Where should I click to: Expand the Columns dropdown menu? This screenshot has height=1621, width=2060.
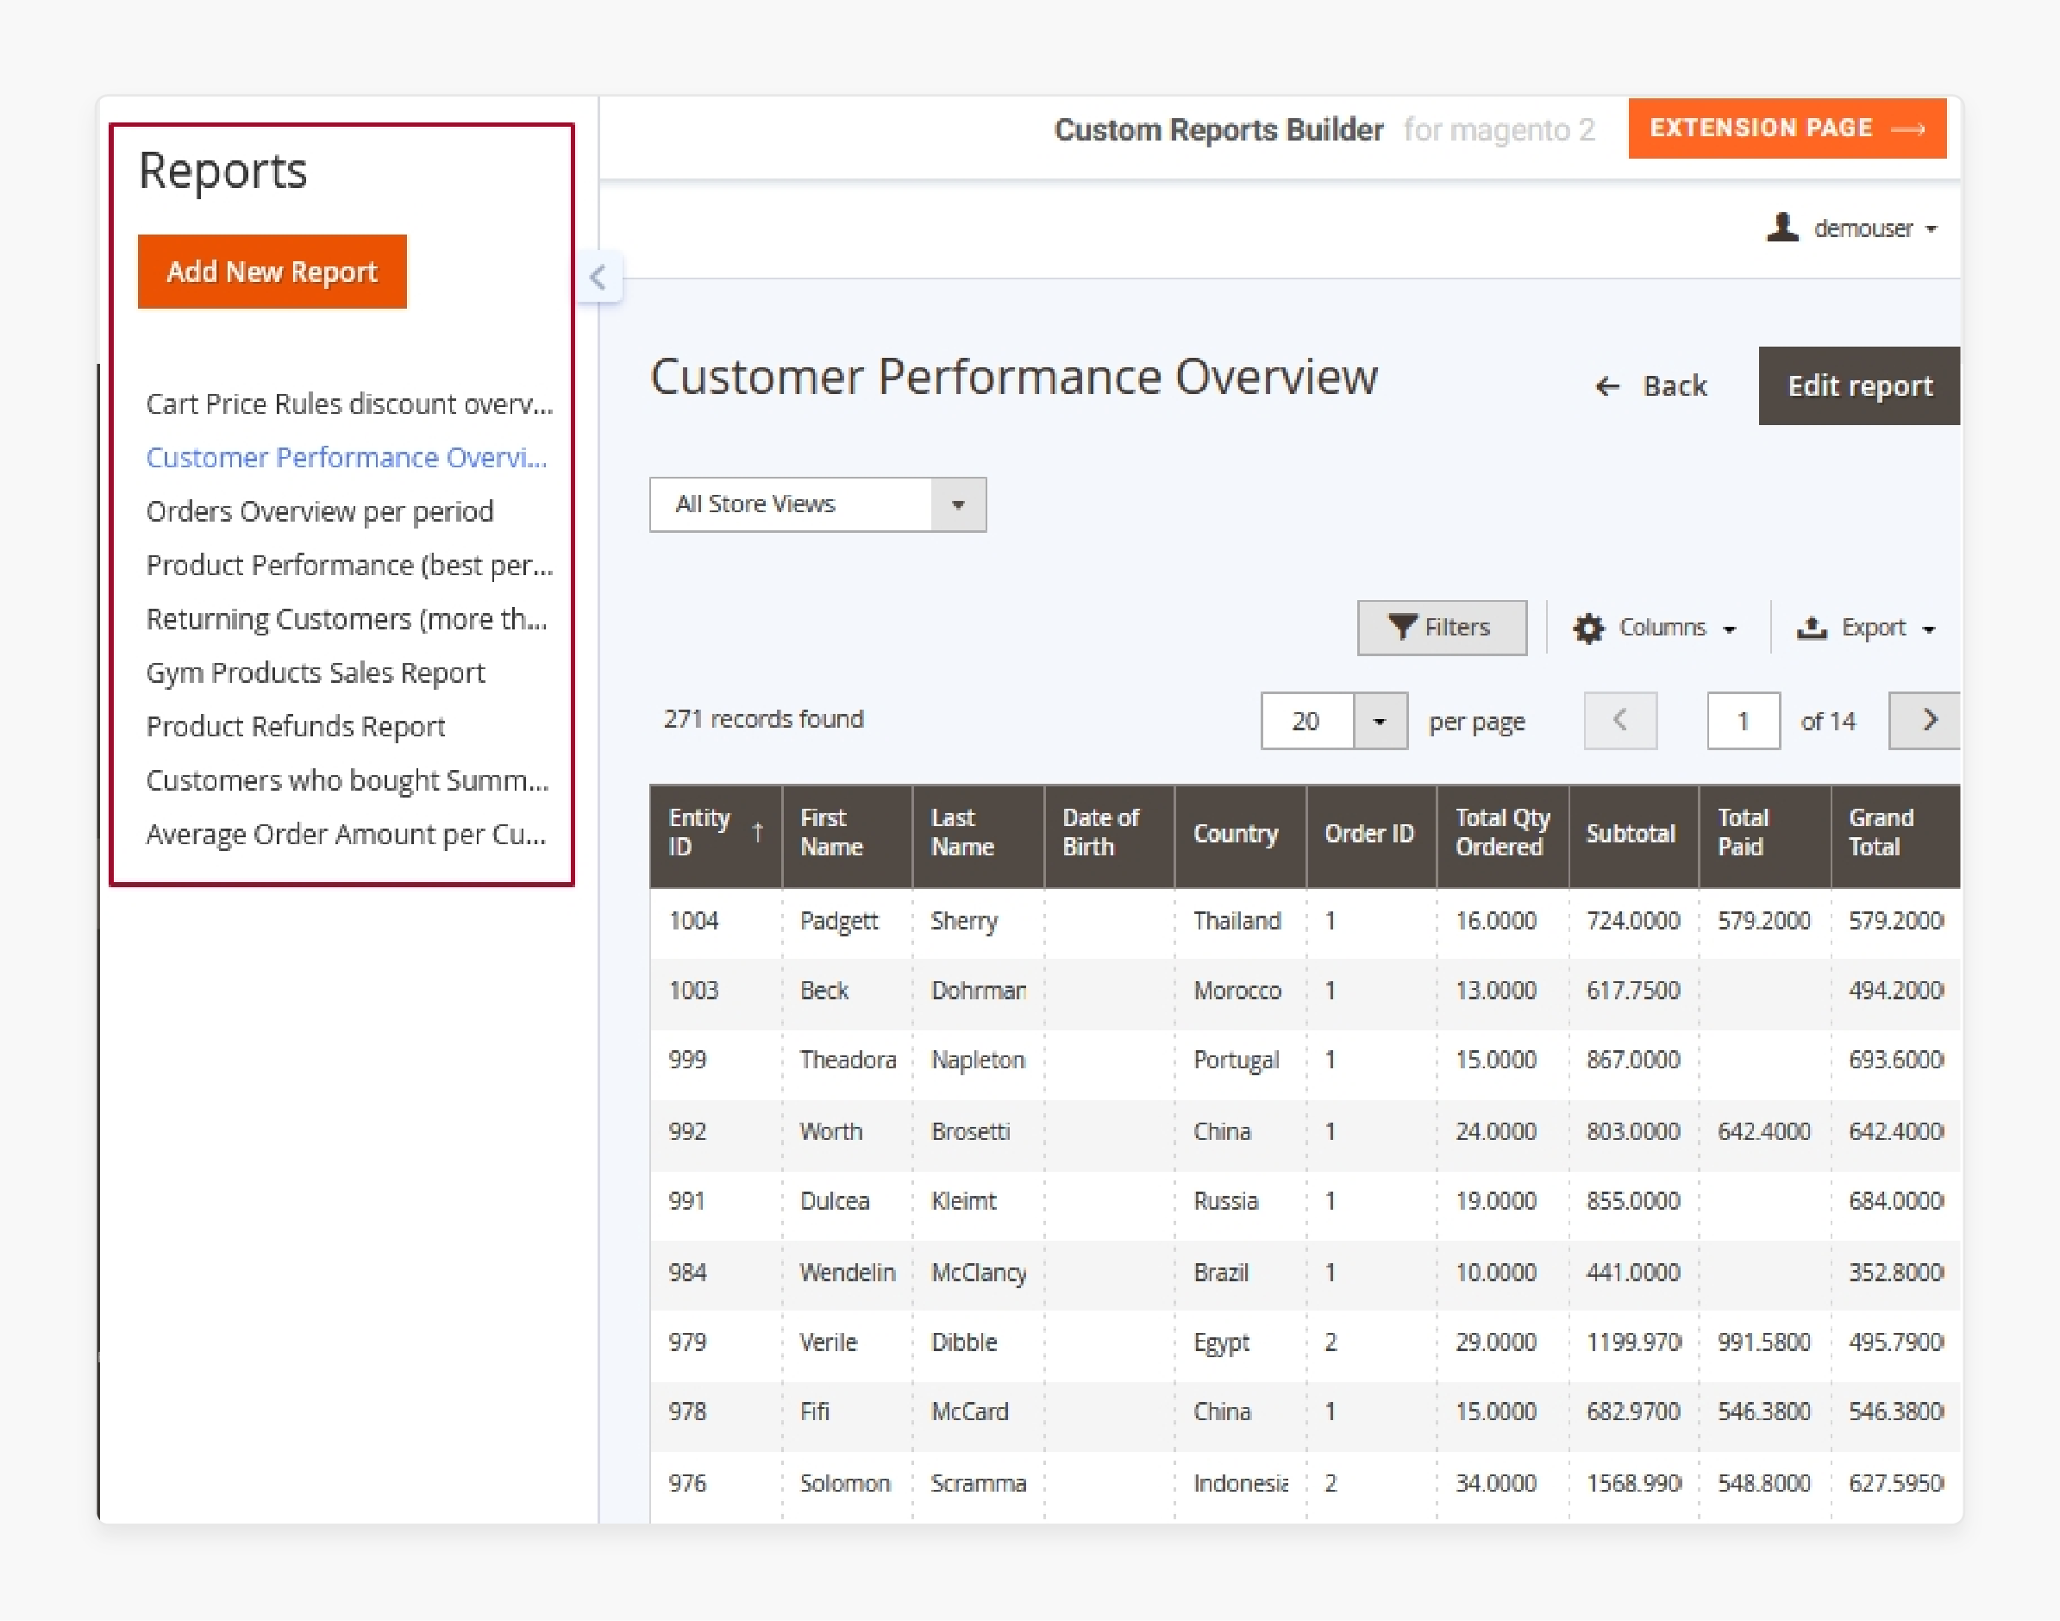[x=1656, y=629]
